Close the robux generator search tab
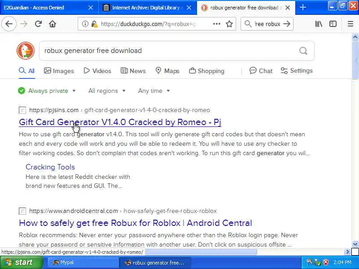Screen dimensions: 359x269 (x=288, y=8)
